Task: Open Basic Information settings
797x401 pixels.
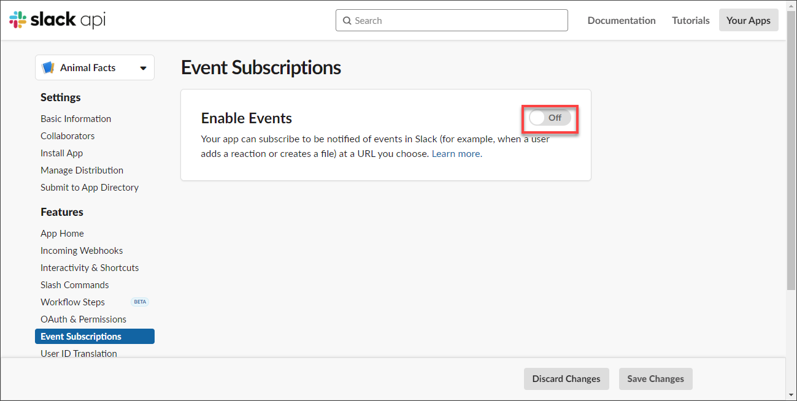Action: coord(76,119)
